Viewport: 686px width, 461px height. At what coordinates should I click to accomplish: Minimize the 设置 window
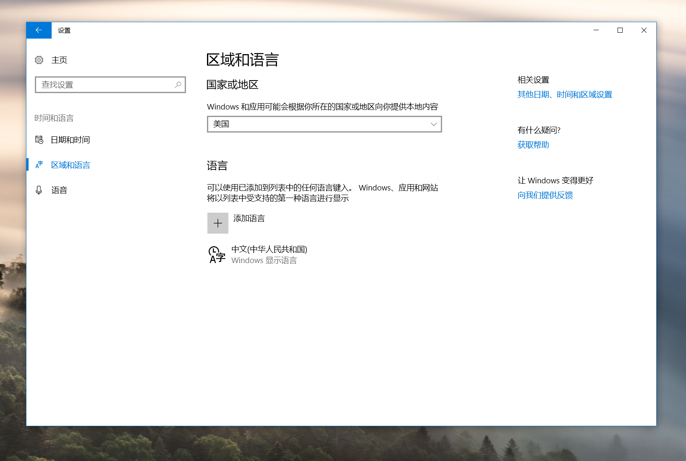click(x=596, y=30)
